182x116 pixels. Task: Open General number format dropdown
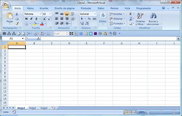[x=95, y=14]
